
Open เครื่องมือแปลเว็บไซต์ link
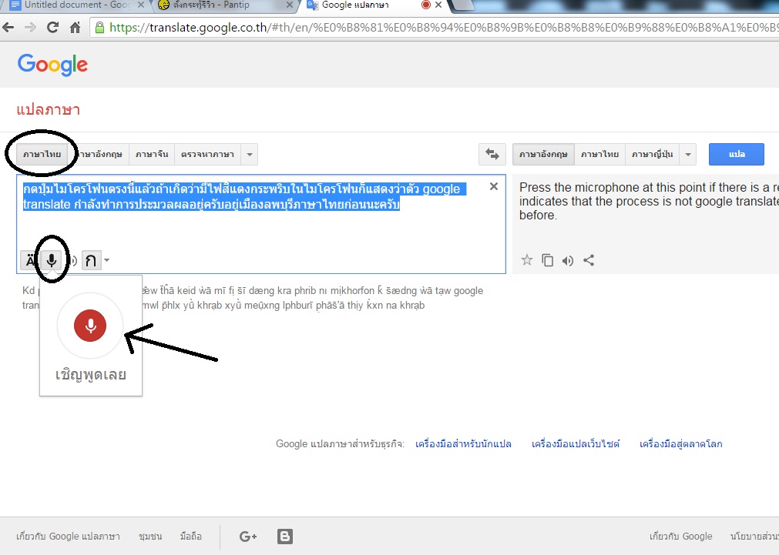pos(576,444)
